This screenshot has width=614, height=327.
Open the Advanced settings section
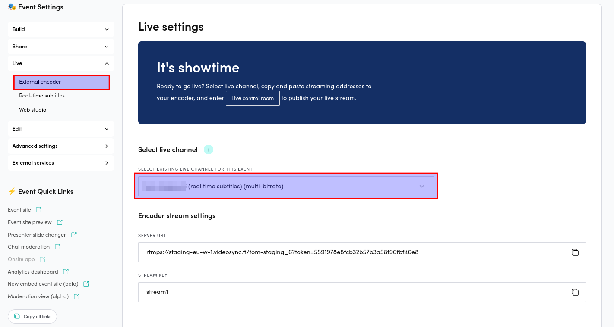coord(60,146)
